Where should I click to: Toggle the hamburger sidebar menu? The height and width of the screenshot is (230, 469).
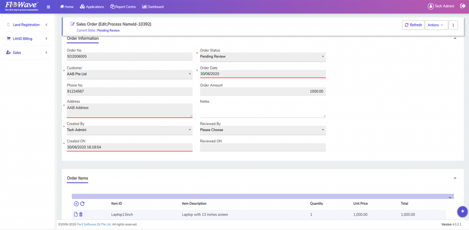49,7
